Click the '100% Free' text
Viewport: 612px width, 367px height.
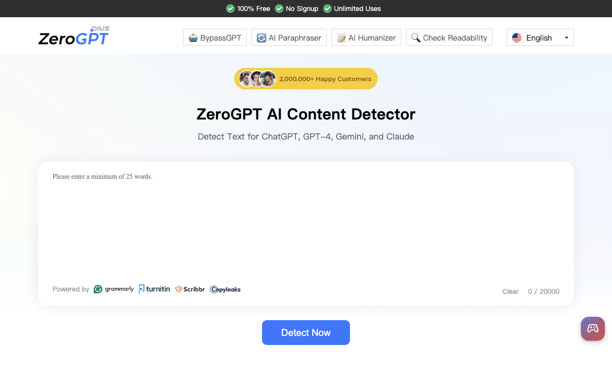pyautogui.click(x=253, y=9)
